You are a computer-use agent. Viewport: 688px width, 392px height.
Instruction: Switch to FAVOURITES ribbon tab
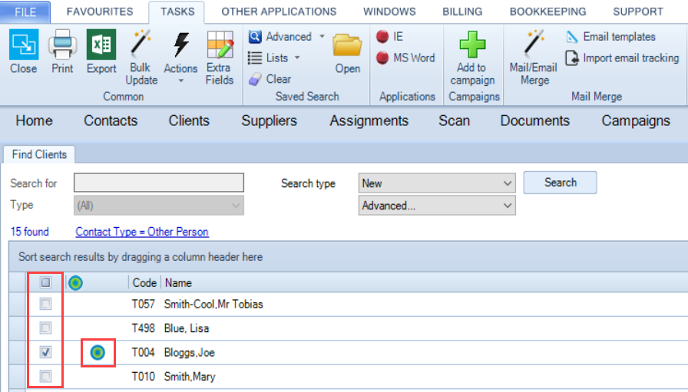point(100,12)
